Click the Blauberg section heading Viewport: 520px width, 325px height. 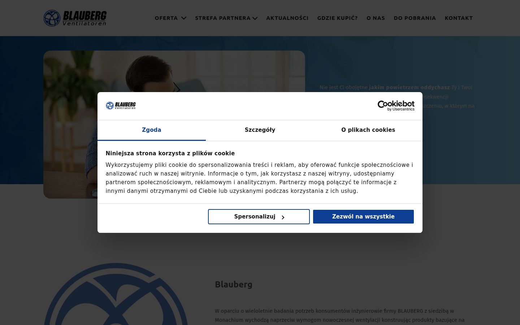(234, 285)
